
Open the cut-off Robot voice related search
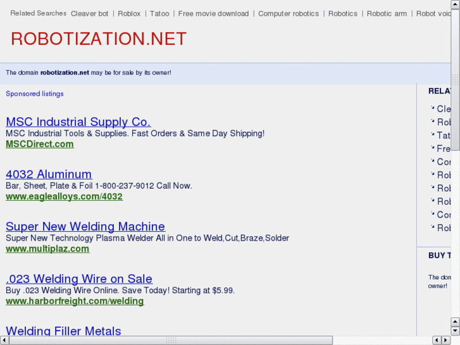point(433,14)
